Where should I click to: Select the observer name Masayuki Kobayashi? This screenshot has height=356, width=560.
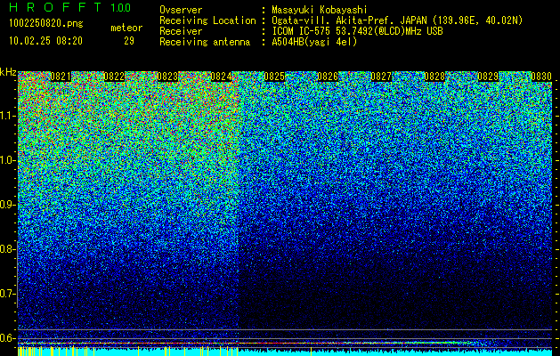[x=320, y=11]
